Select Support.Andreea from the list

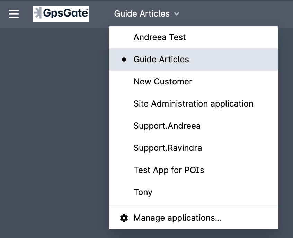(167, 126)
